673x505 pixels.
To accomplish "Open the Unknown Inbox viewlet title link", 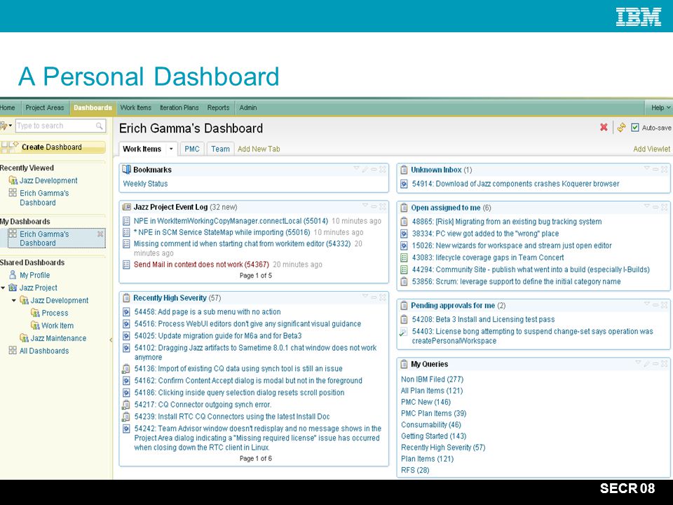I will click(436, 170).
